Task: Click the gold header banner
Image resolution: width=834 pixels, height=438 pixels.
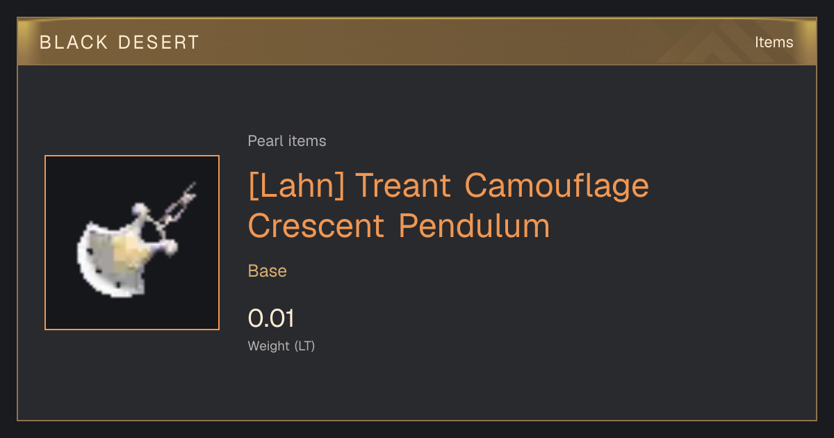Action: click(x=417, y=42)
